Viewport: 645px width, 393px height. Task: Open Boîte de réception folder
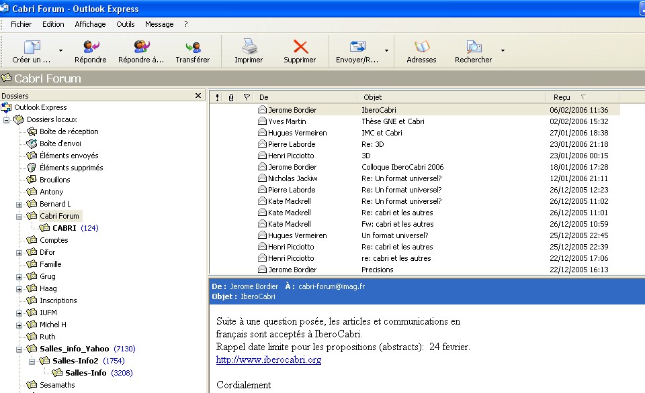coord(69,131)
